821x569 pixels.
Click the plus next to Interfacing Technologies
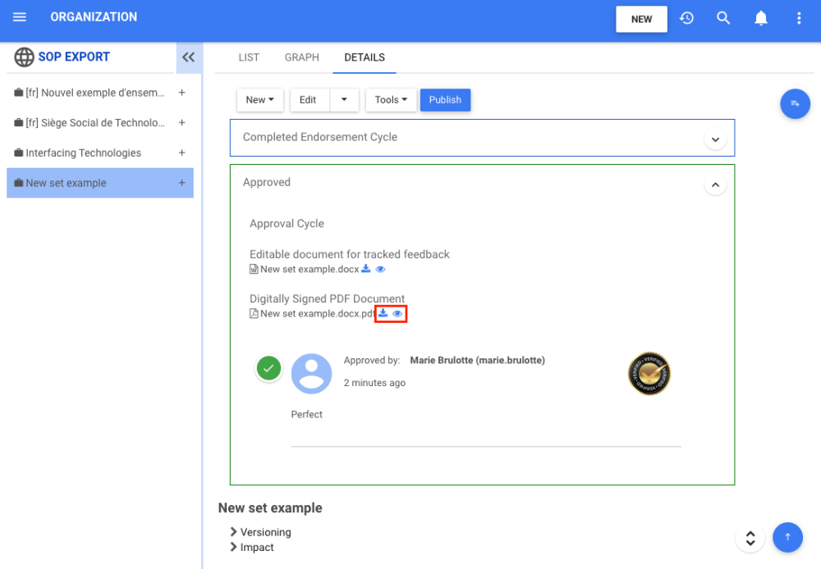click(181, 152)
